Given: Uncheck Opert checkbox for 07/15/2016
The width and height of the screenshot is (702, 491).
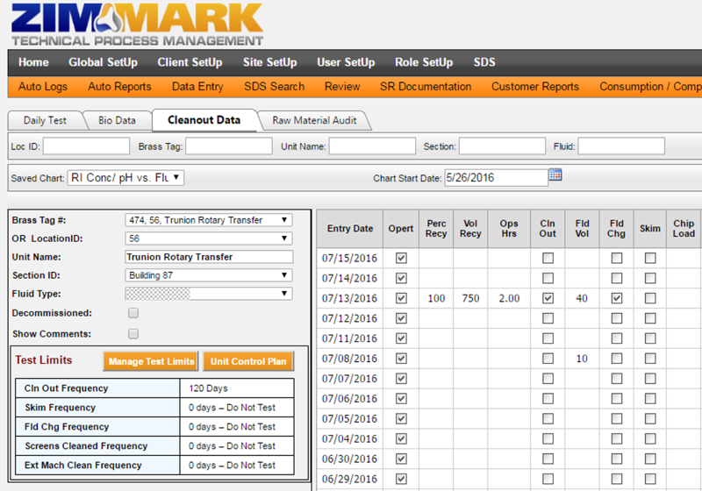Looking at the screenshot, I should [401, 258].
